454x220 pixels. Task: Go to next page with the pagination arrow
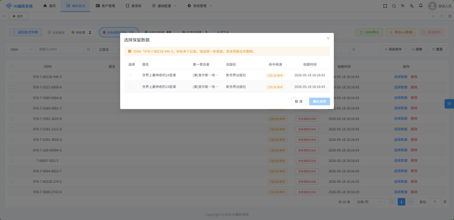click(x=411, y=202)
